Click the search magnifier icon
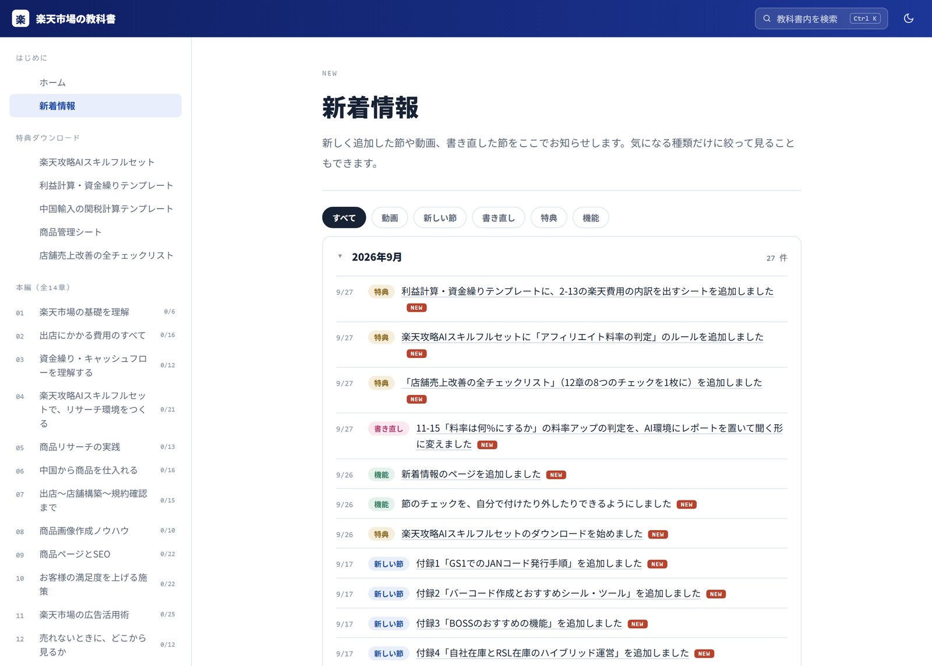 point(767,19)
